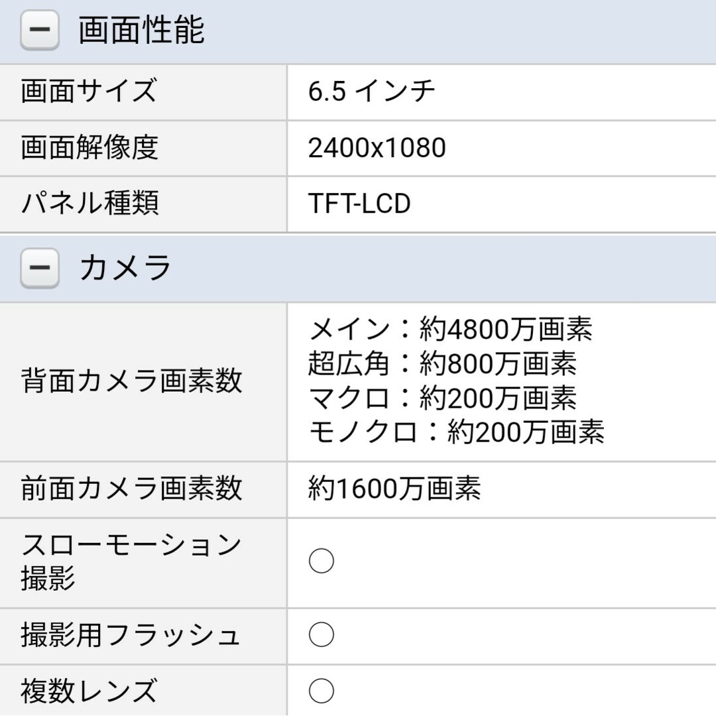Screen dimensions: 716x716
Task: Collapse the 画面性能 section with minus icon
Action: tap(40, 30)
